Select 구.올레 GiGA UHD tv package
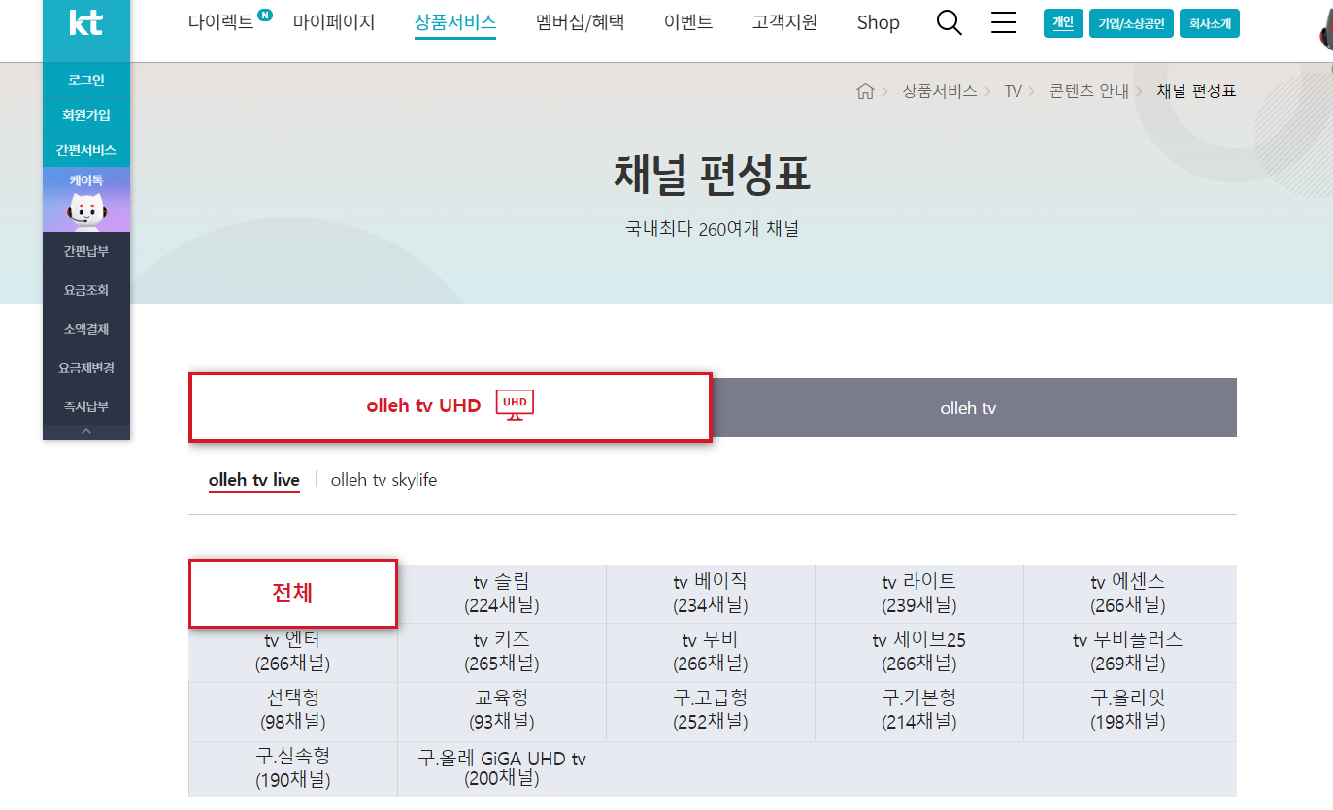Viewport: 1333px width, 810px height. (502, 768)
